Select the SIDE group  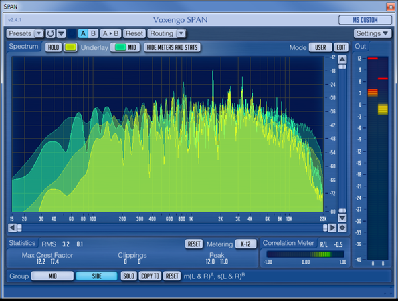[x=97, y=276]
